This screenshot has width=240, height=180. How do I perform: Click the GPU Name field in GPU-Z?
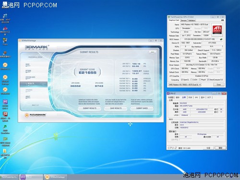pos(195,24)
